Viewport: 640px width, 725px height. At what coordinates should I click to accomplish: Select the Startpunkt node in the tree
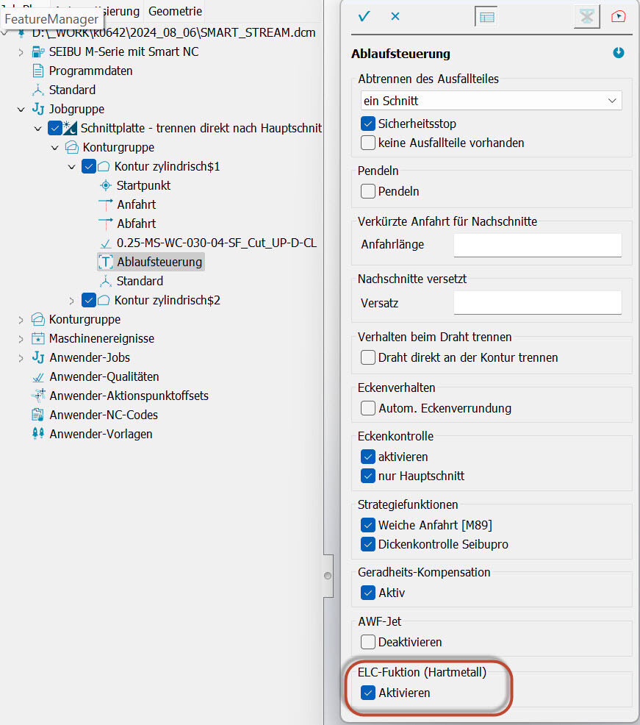pos(143,185)
